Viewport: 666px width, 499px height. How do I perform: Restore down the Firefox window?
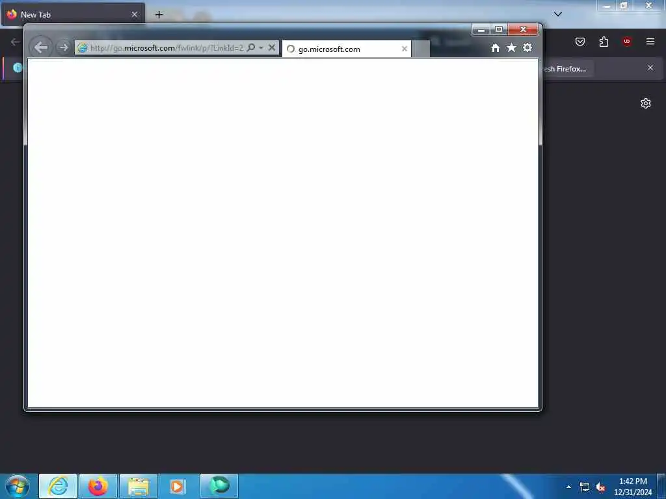point(624,6)
